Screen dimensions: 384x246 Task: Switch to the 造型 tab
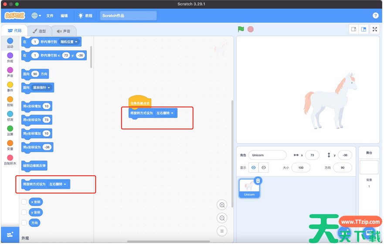coord(39,31)
